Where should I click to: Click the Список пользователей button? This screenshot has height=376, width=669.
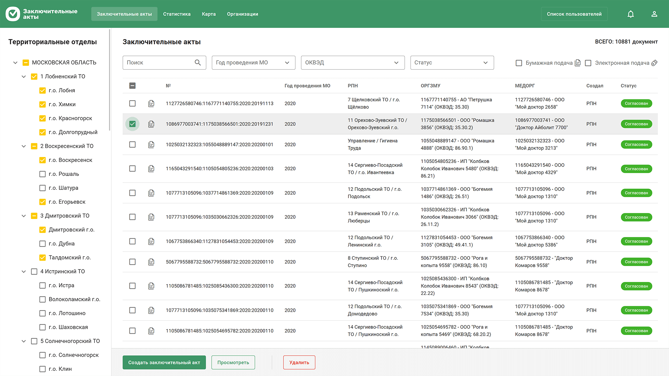[x=574, y=14]
